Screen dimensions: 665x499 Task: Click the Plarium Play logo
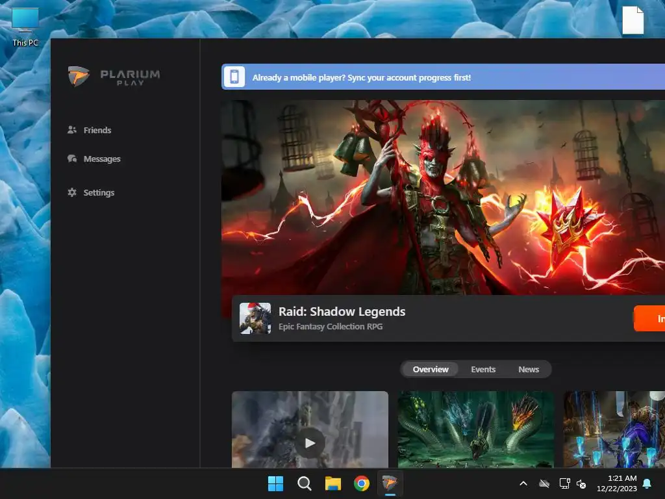click(x=114, y=77)
